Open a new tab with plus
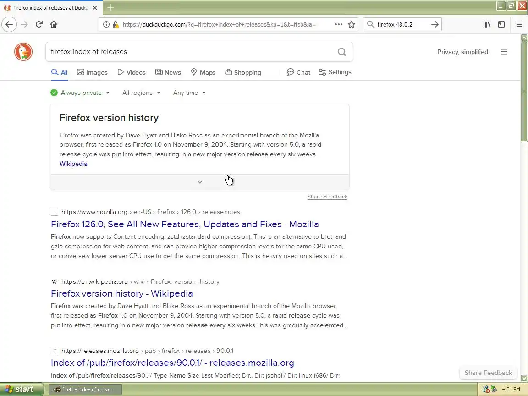The width and height of the screenshot is (528, 396). (x=110, y=7)
